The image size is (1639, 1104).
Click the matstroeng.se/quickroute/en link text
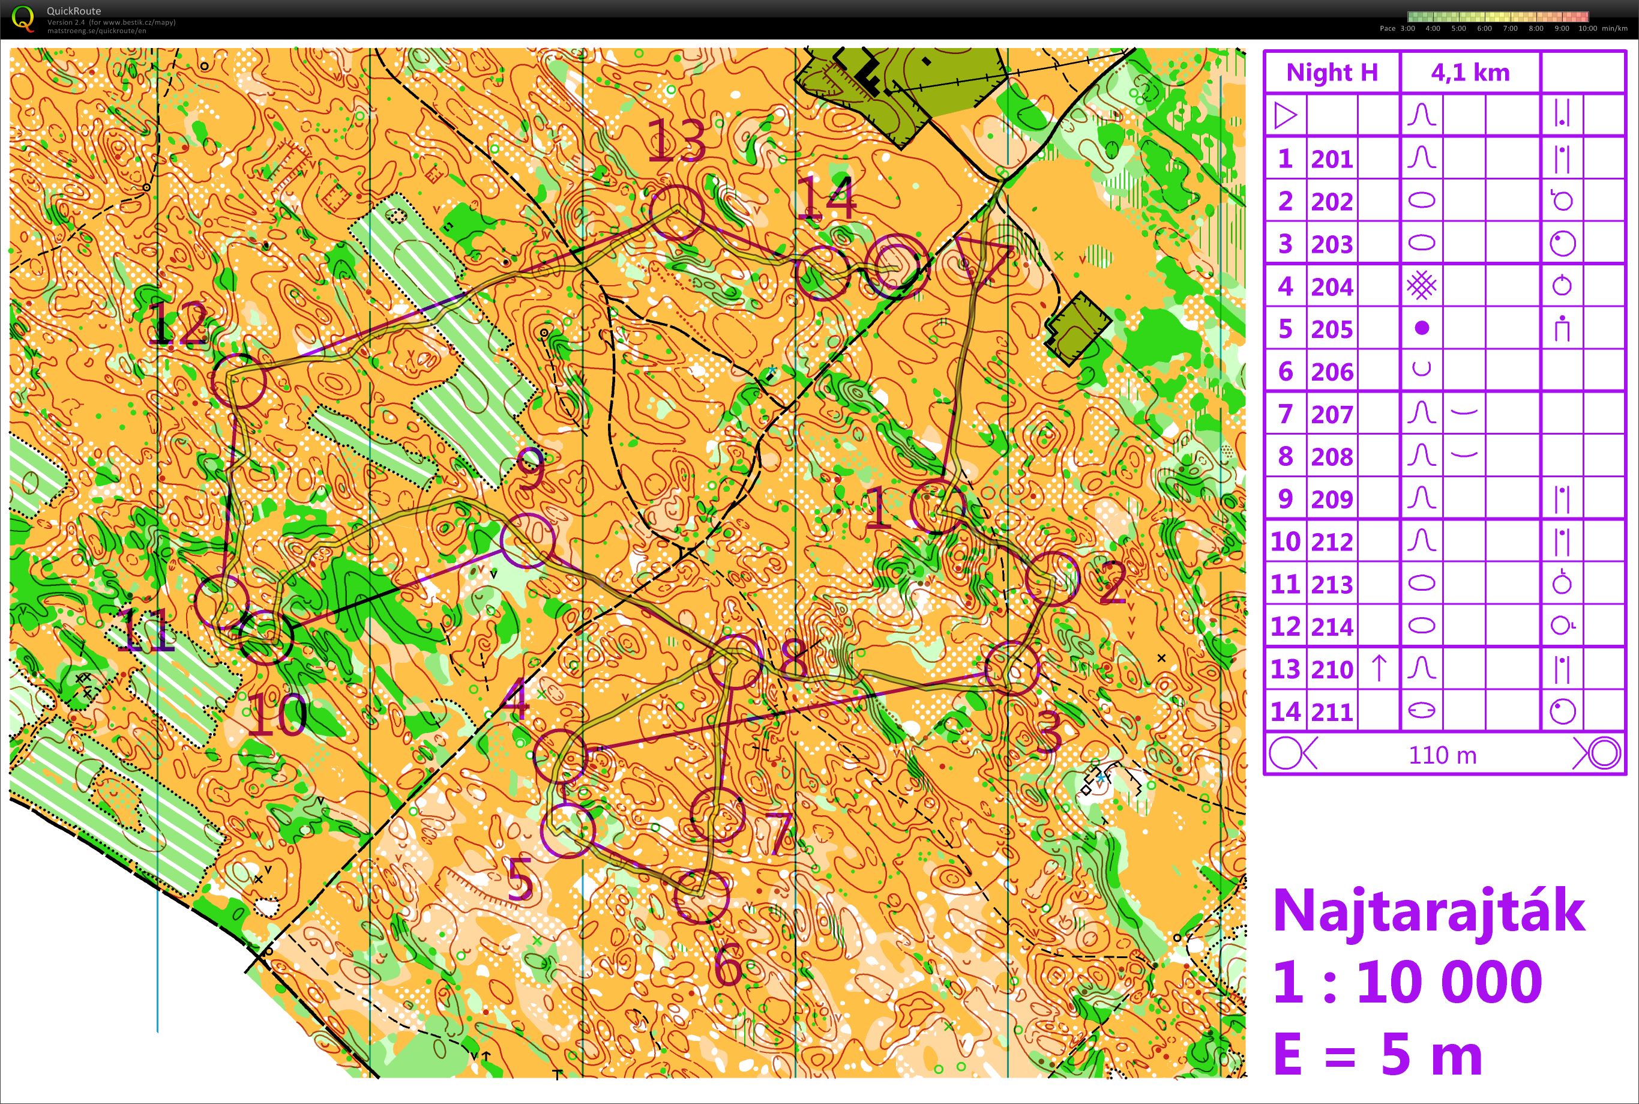click(97, 31)
